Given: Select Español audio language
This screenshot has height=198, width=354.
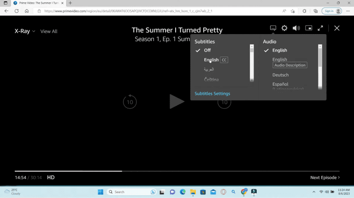Looking at the screenshot, I should (x=280, y=84).
